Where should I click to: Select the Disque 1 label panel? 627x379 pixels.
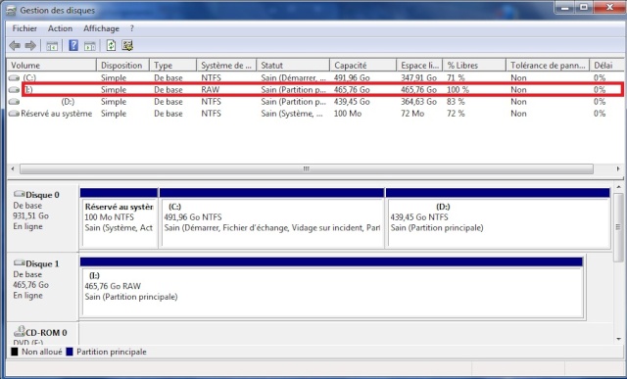(43, 287)
